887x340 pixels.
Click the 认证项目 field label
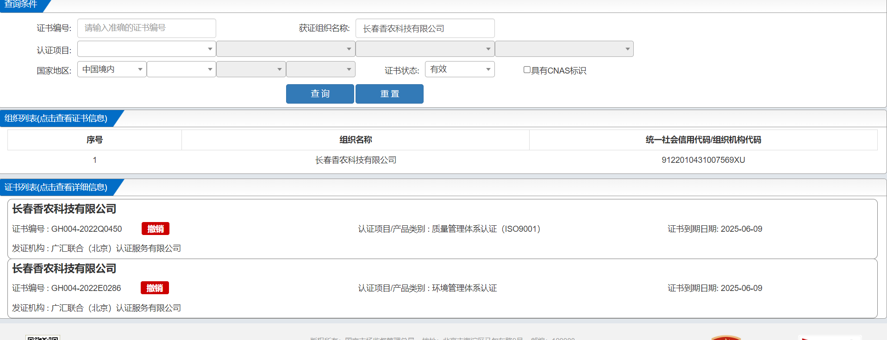(54, 50)
